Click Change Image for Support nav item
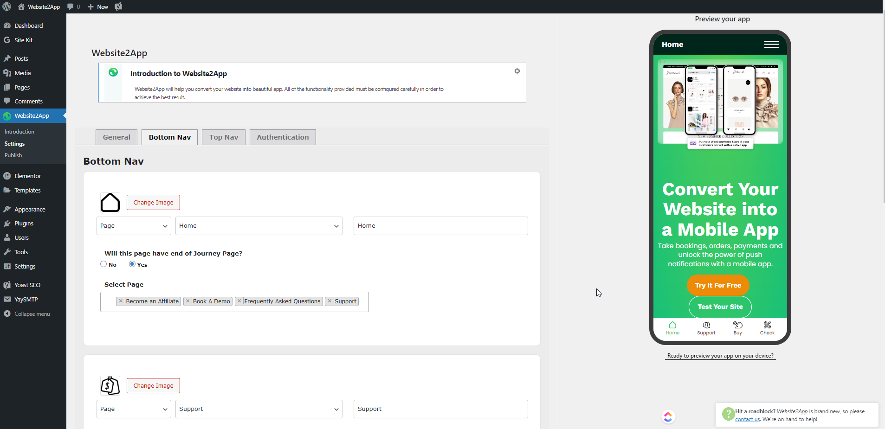The height and width of the screenshot is (429, 885). pyautogui.click(x=153, y=385)
